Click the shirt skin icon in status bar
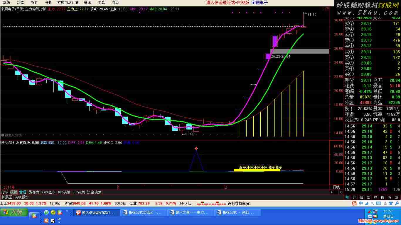401x225 pixels. 391,203
